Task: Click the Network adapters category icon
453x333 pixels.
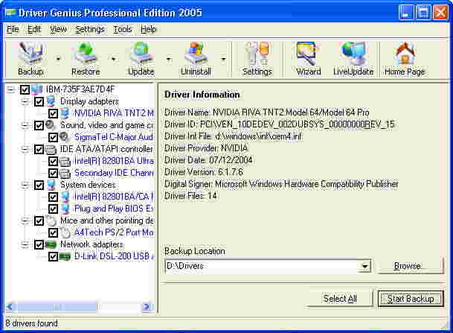Action: (51, 244)
